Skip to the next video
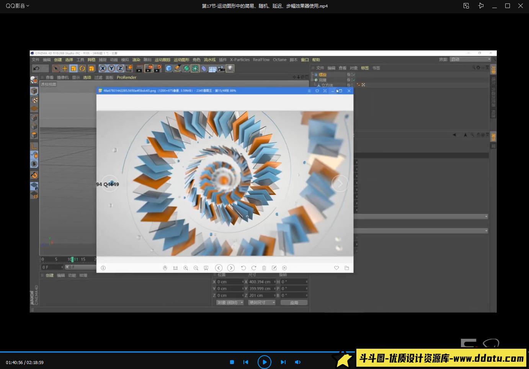 coord(283,362)
